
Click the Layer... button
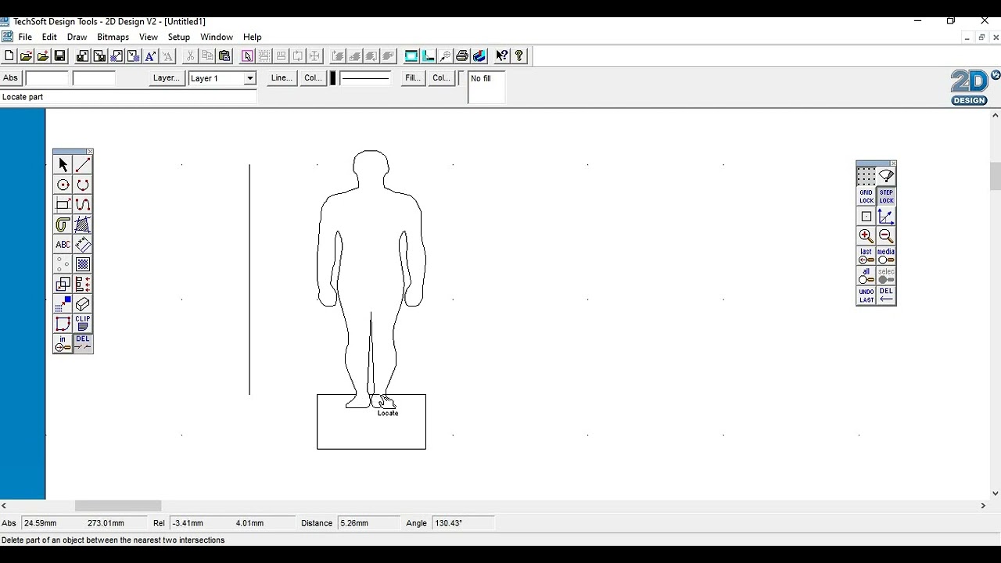pos(166,78)
